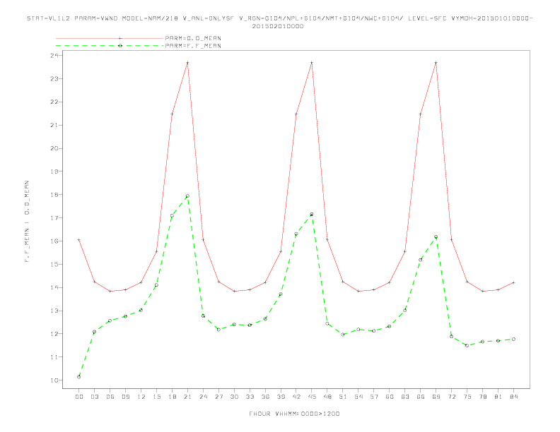The height and width of the screenshot is (432, 560).
Task: Click the green F.F_MEAN peak at hour 45
Action: [x=312, y=214]
